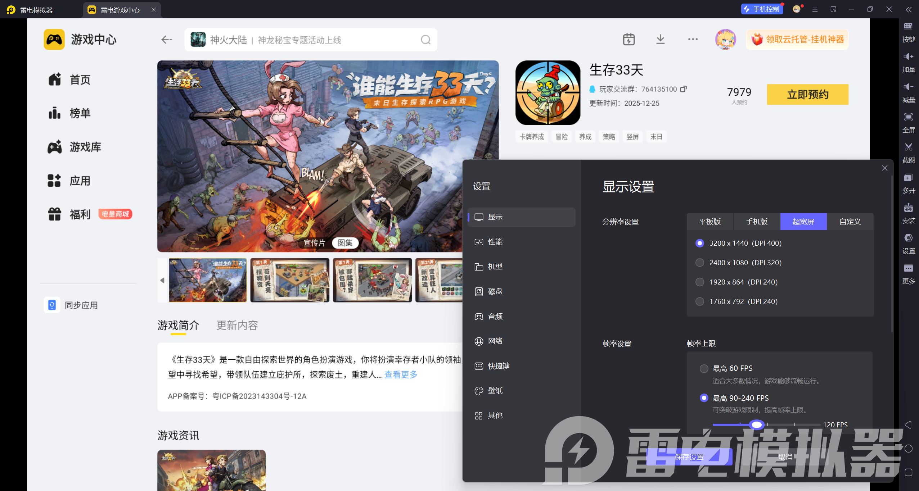Select the 最高 60 FPS option
The image size is (919, 491).
pos(704,368)
